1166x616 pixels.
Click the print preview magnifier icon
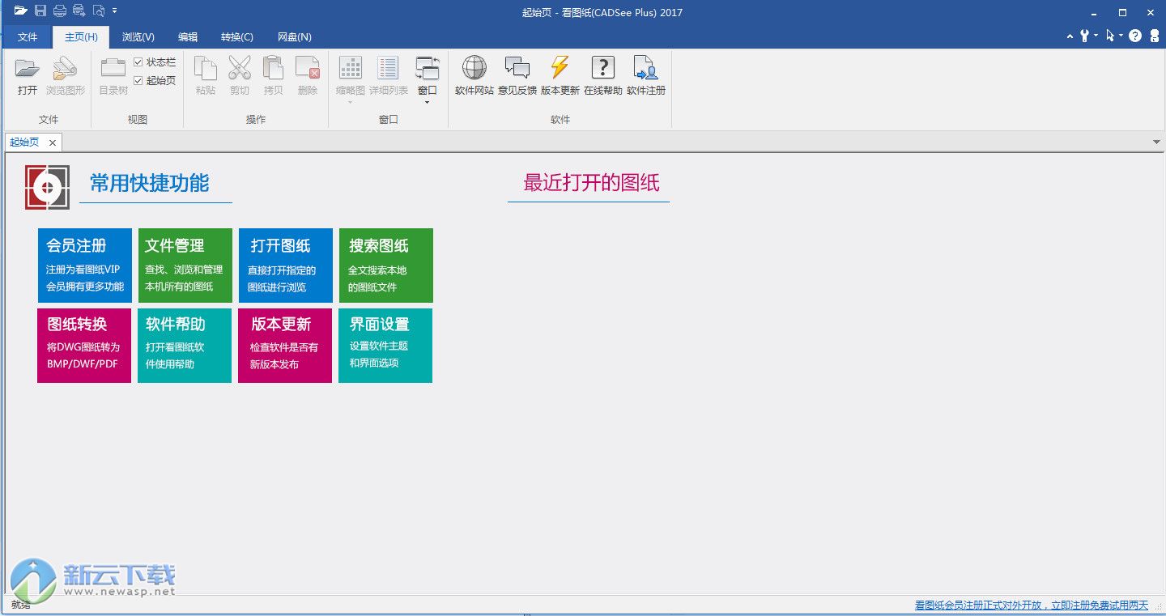[99, 11]
